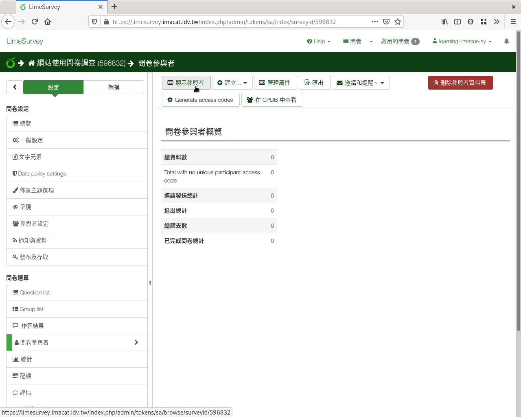
Task: Open 作答結果 in the sidebar
Action: (x=77, y=326)
